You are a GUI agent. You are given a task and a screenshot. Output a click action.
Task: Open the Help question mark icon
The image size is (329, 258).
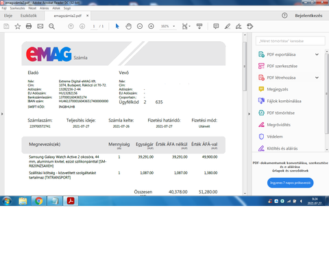tap(284, 16)
